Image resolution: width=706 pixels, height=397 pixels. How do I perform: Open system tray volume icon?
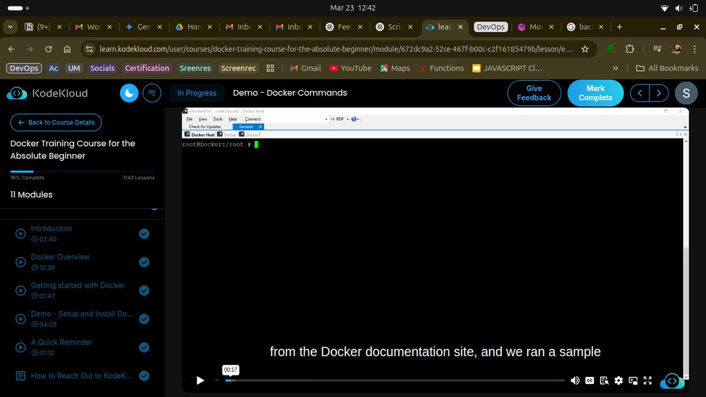tap(679, 8)
